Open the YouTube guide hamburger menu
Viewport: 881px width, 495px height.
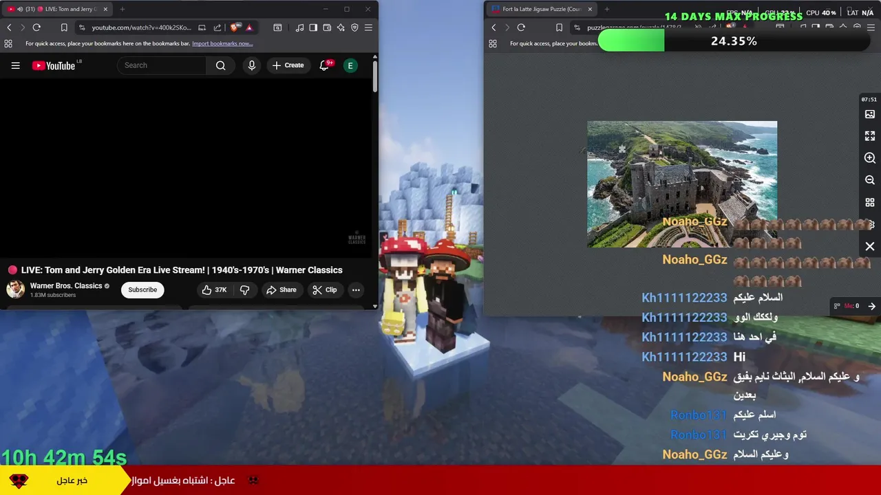click(x=16, y=65)
